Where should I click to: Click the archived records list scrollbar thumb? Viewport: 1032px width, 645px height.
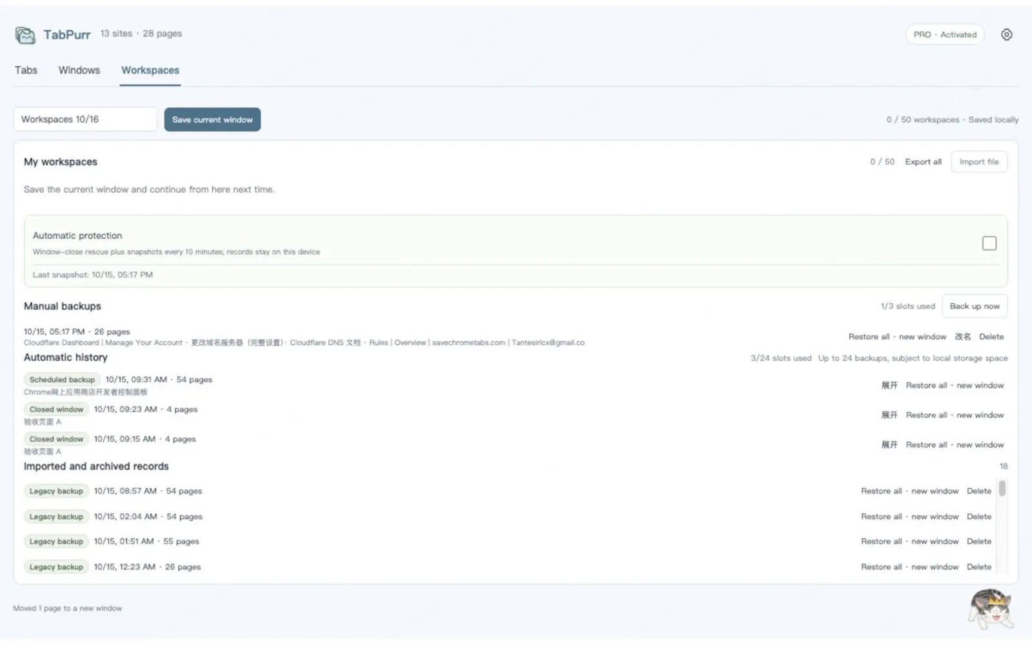click(x=1002, y=488)
